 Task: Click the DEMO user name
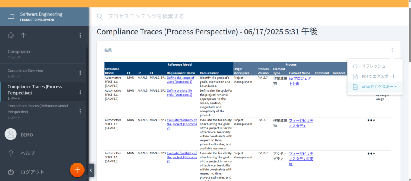tap(27, 135)
